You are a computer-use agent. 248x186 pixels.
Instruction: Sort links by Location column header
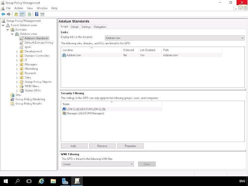point(91,50)
